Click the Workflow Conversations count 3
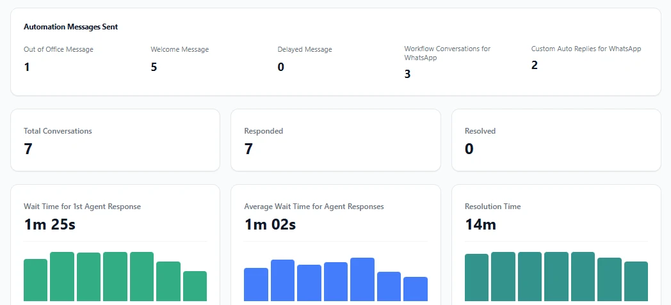This screenshot has width=671, height=305. click(x=407, y=74)
